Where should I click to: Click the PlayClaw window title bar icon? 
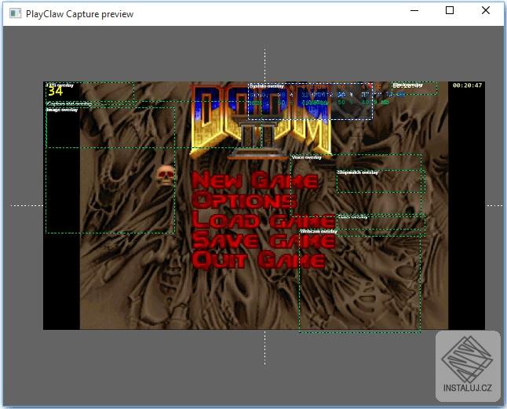click(15, 13)
